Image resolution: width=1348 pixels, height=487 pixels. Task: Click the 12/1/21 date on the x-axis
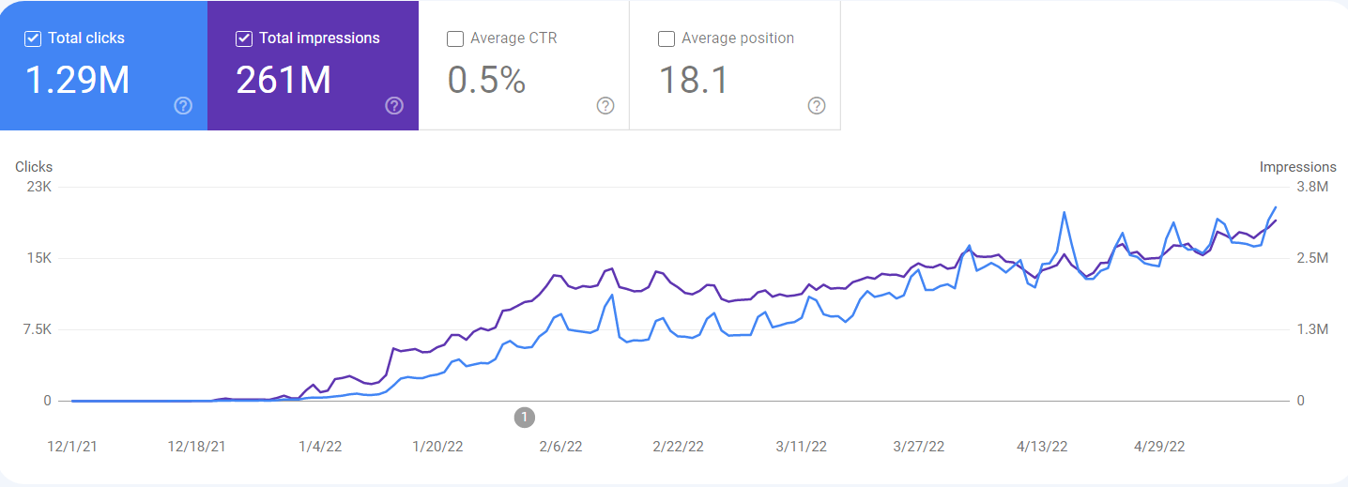[x=73, y=448]
